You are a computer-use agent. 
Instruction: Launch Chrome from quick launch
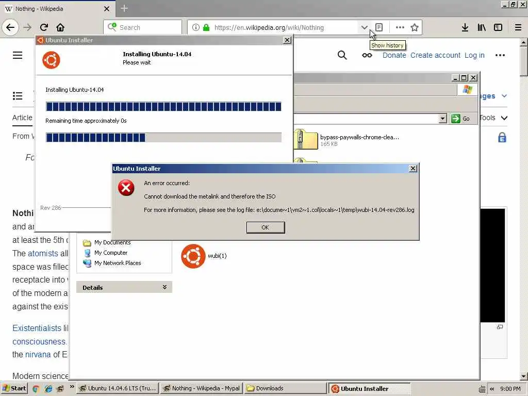[x=36, y=389]
